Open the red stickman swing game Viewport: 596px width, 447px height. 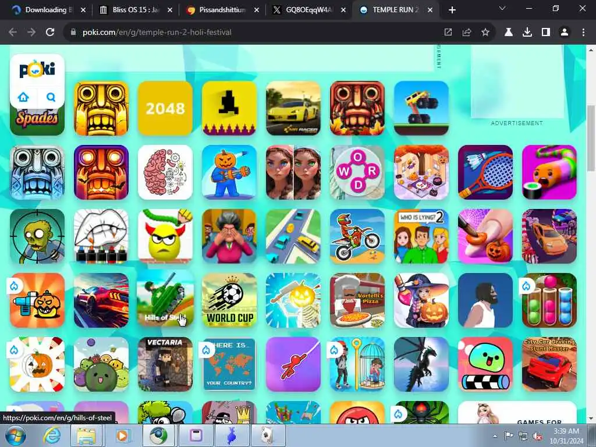tap(293, 364)
